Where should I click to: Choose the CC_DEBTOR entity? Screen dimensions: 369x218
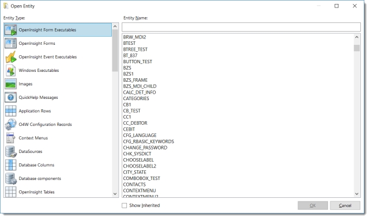coord(135,123)
